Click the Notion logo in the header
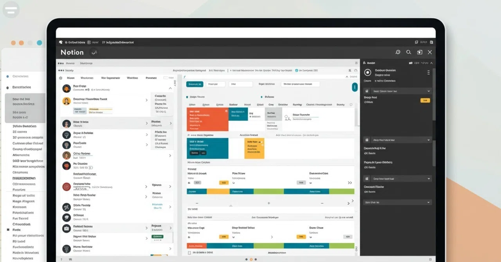The image size is (501, 262). coord(72,52)
